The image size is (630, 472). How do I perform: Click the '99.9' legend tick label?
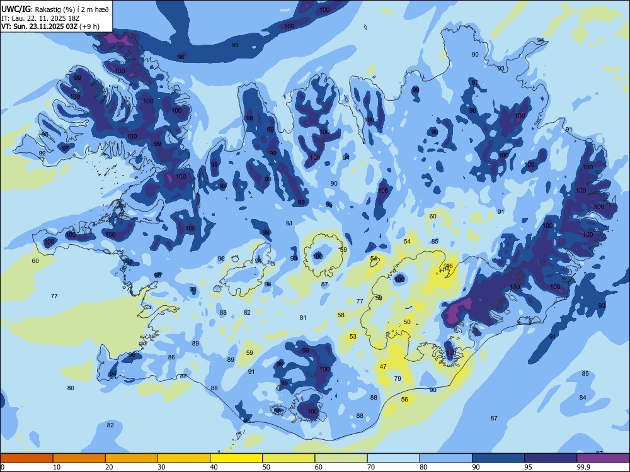[x=583, y=467]
